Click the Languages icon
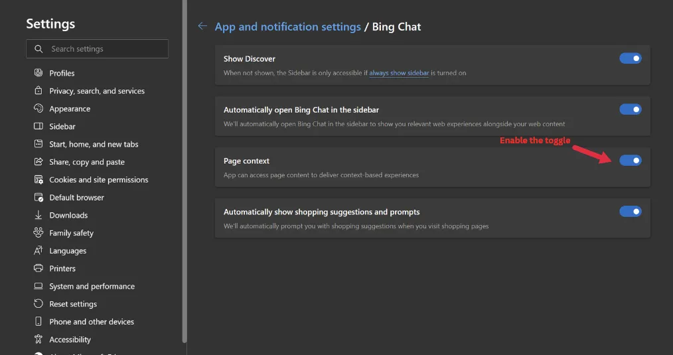 pos(38,250)
